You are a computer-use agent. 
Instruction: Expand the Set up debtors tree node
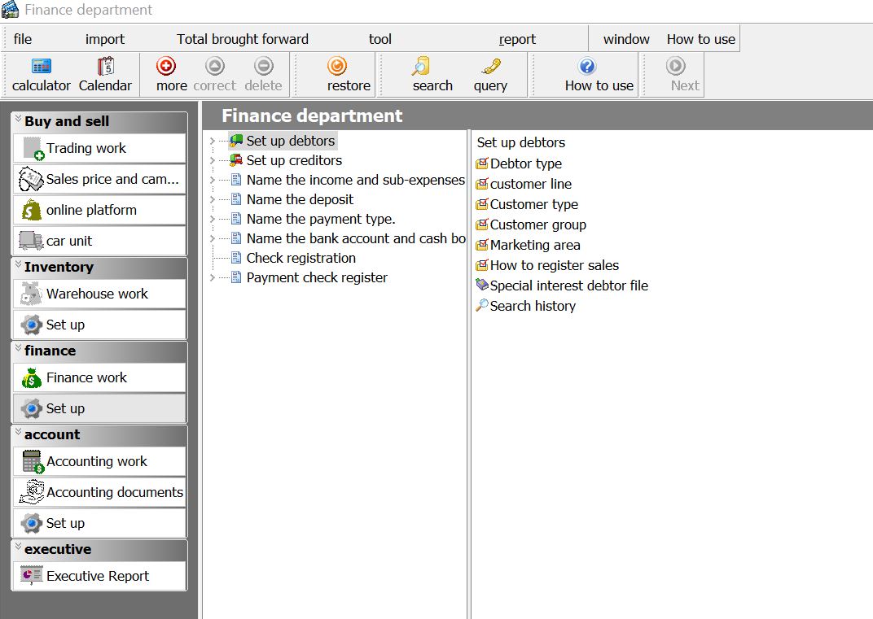213,142
